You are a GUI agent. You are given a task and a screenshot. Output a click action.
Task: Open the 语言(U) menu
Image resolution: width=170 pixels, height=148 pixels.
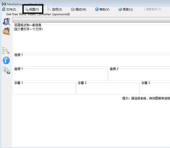pos(125,10)
